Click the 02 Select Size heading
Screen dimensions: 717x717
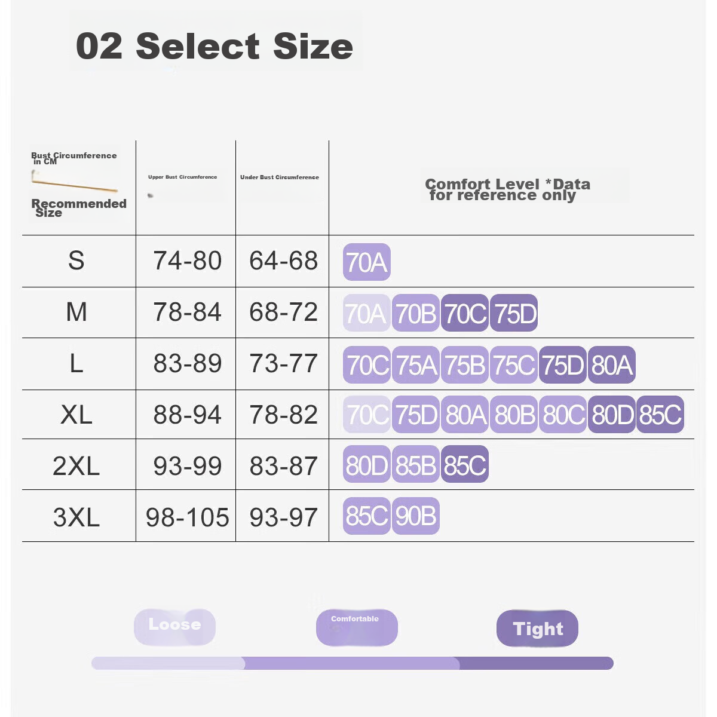coord(215,46)
